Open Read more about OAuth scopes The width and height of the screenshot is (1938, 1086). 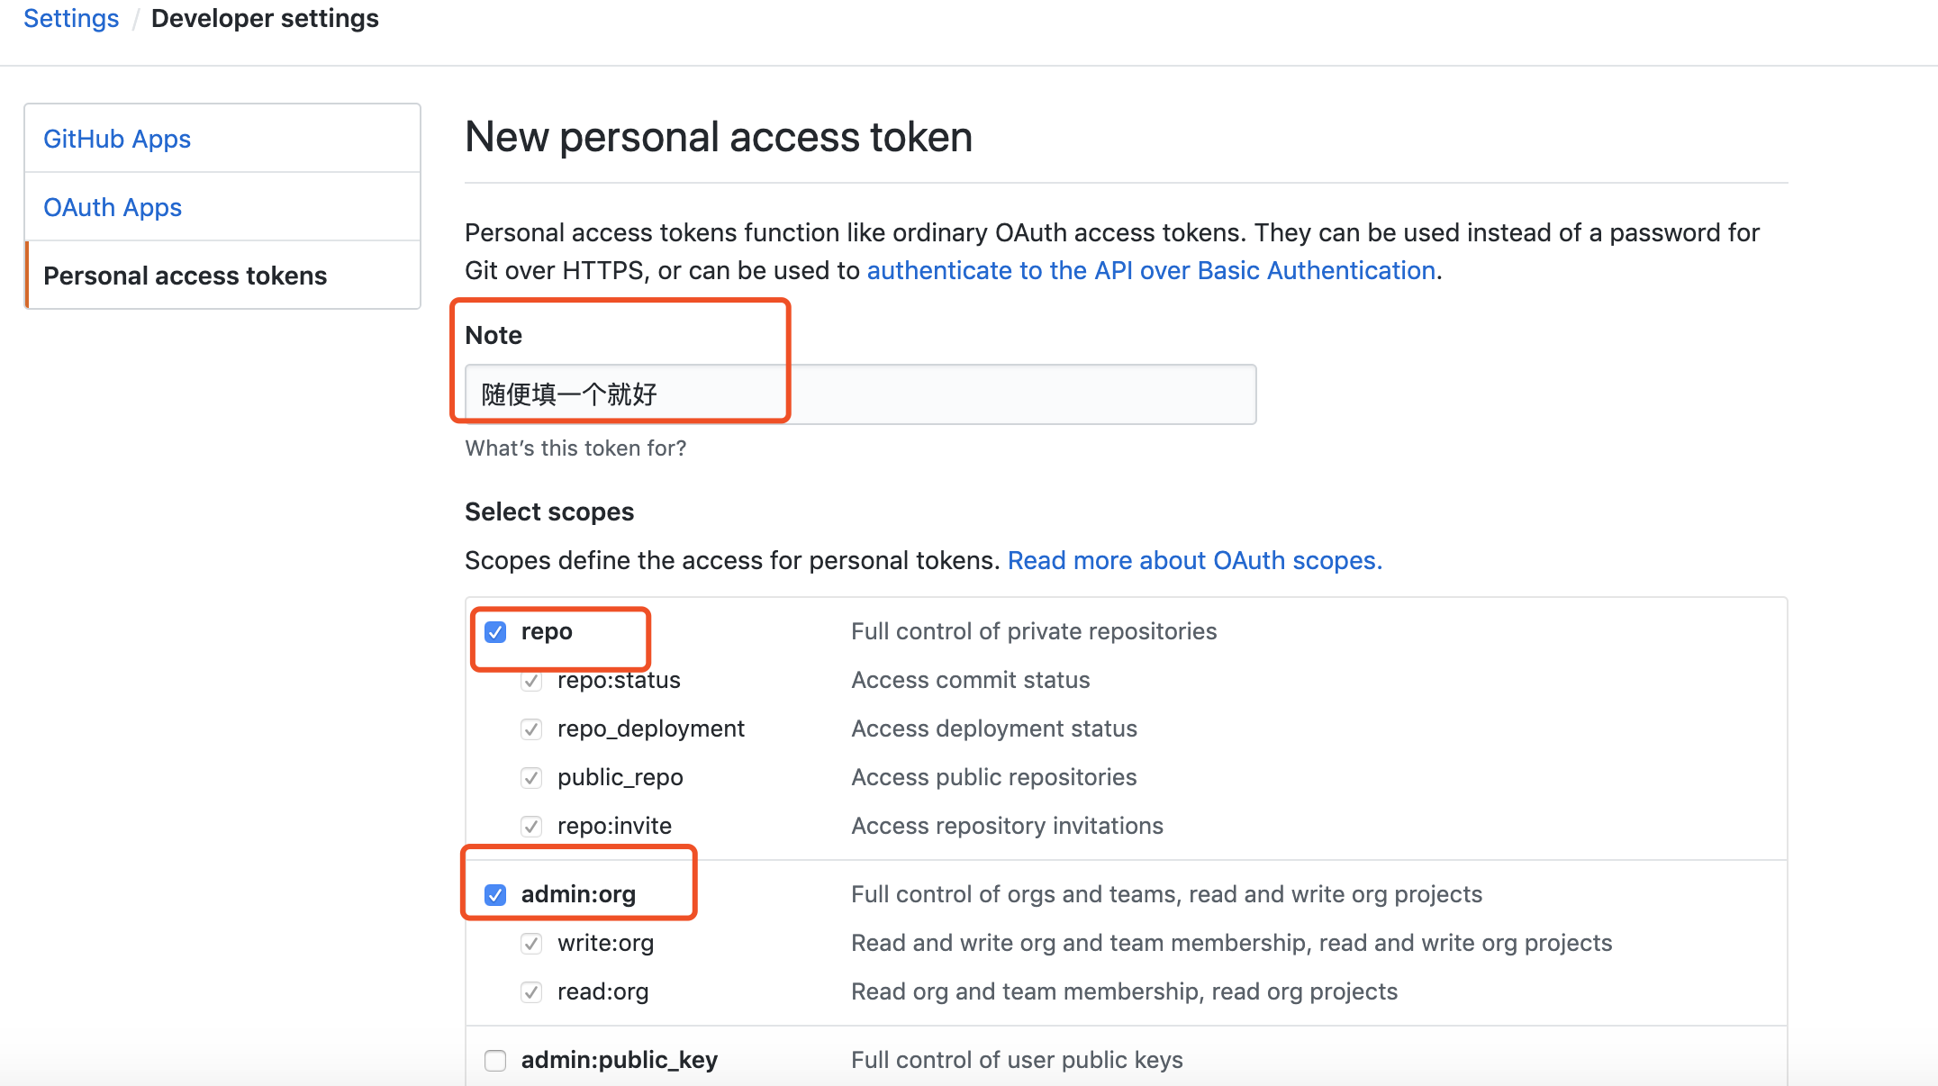(x=1194, y=560)
